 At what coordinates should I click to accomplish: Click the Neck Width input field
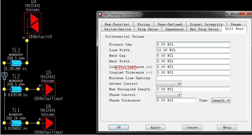tap(193, 61)
